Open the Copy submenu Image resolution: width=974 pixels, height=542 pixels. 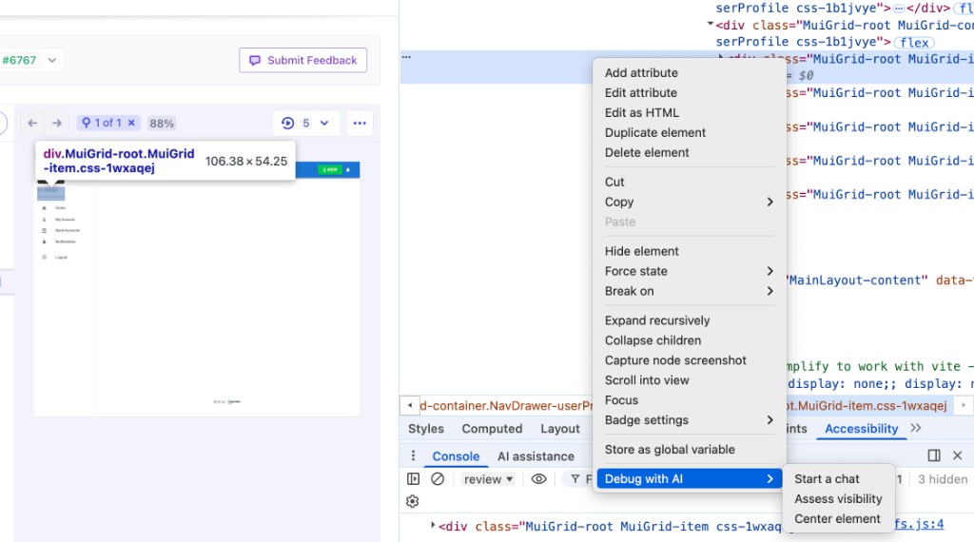[689, 202]
